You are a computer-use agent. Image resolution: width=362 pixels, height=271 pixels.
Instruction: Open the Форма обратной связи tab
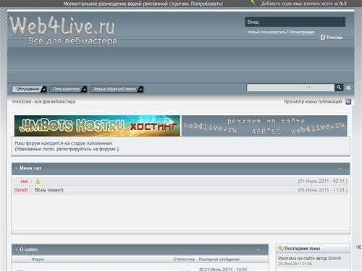(x=117, y=89)
